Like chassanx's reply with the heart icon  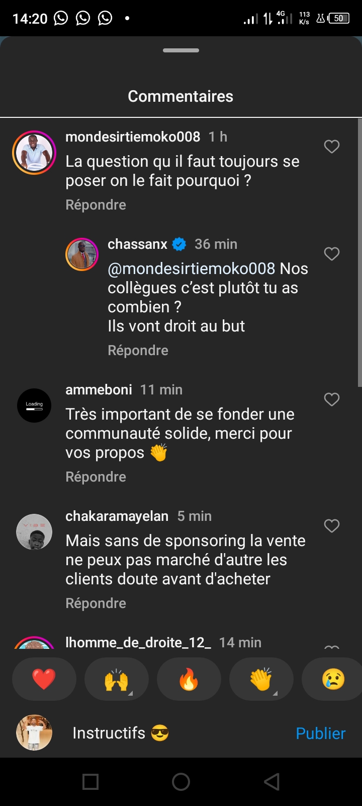(x=332, y=254)
